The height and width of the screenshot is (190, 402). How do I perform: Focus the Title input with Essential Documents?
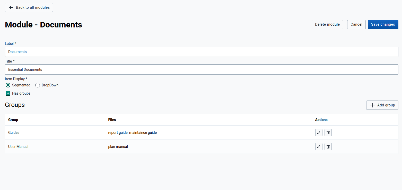click(202, 69)
